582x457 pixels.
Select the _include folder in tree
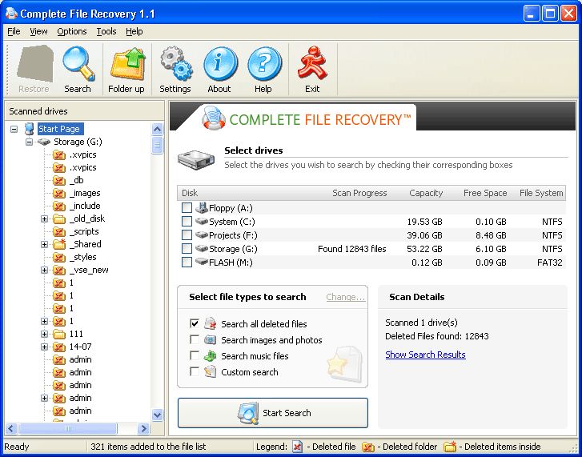85,206
